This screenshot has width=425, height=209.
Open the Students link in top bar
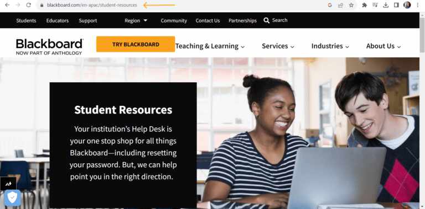(26, 20)
